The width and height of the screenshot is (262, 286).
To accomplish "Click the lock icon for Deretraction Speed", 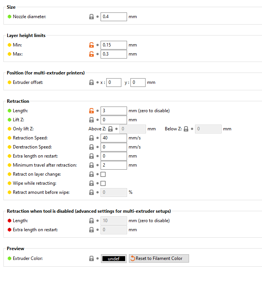I will (x=91, y=147).
